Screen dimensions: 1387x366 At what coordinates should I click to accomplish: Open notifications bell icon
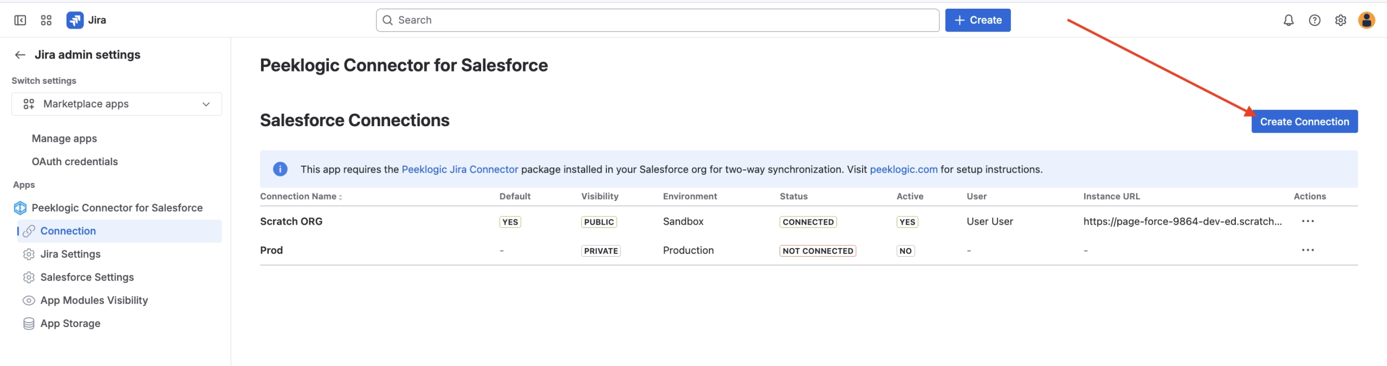click(1288, 20)
